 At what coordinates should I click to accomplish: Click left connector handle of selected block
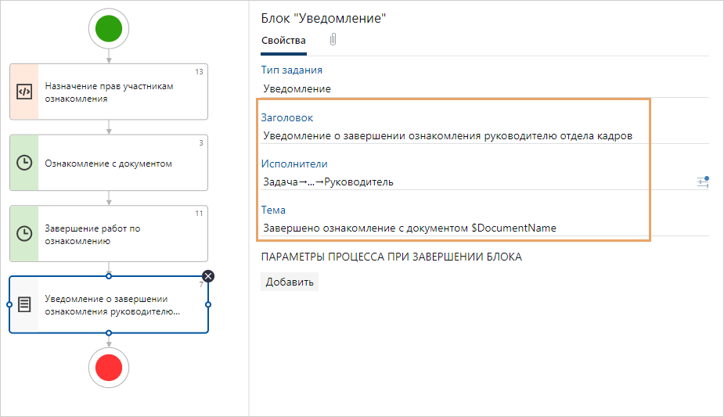[x=9, y=304]
